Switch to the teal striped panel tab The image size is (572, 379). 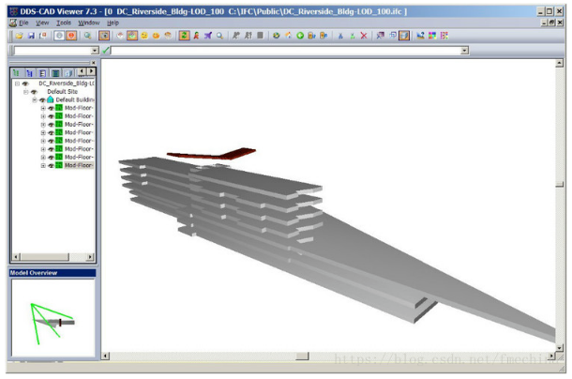[56, 72]
